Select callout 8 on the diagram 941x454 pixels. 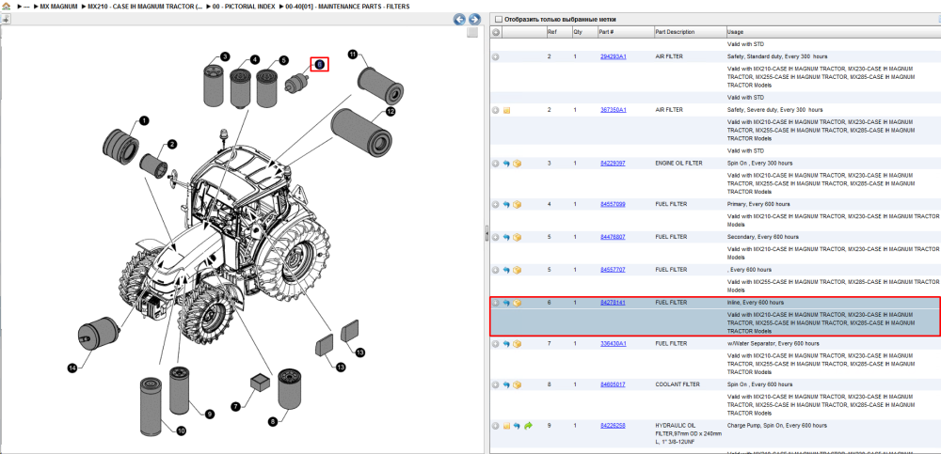273,422
